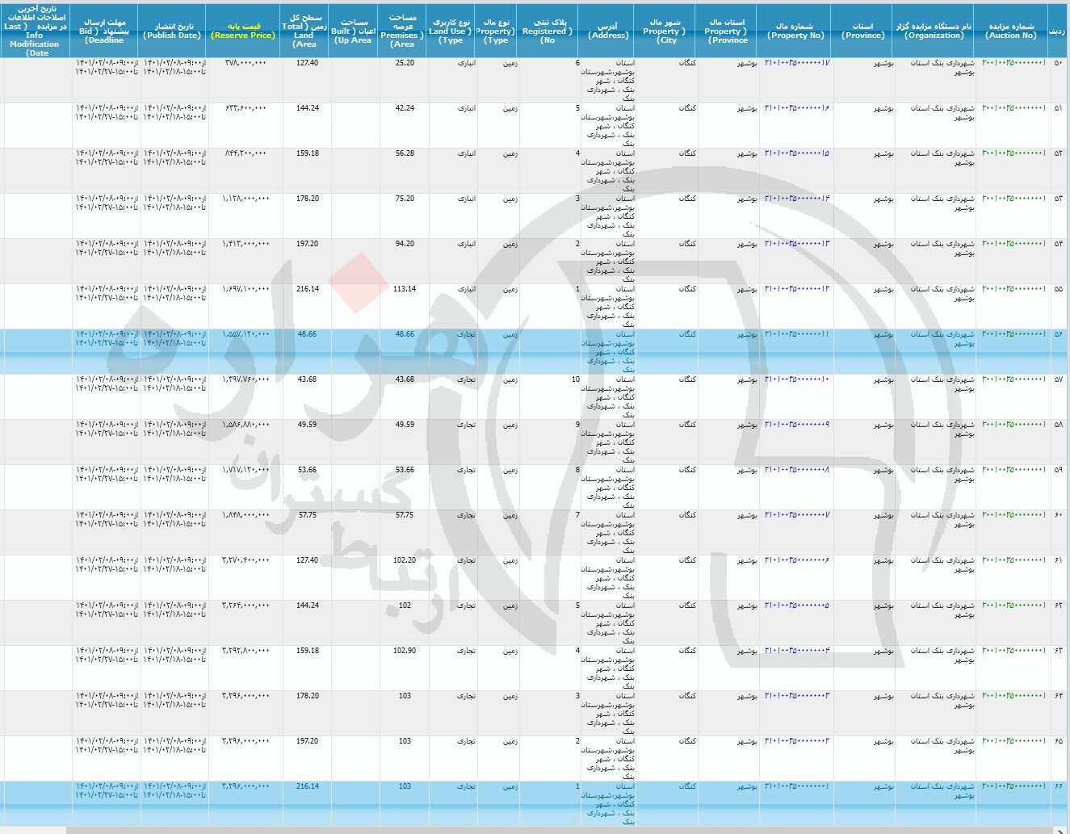This screenshot has height=834, width=1070.
Task: Click the Built Up Area column header
Action: click(x=354, y=31)
